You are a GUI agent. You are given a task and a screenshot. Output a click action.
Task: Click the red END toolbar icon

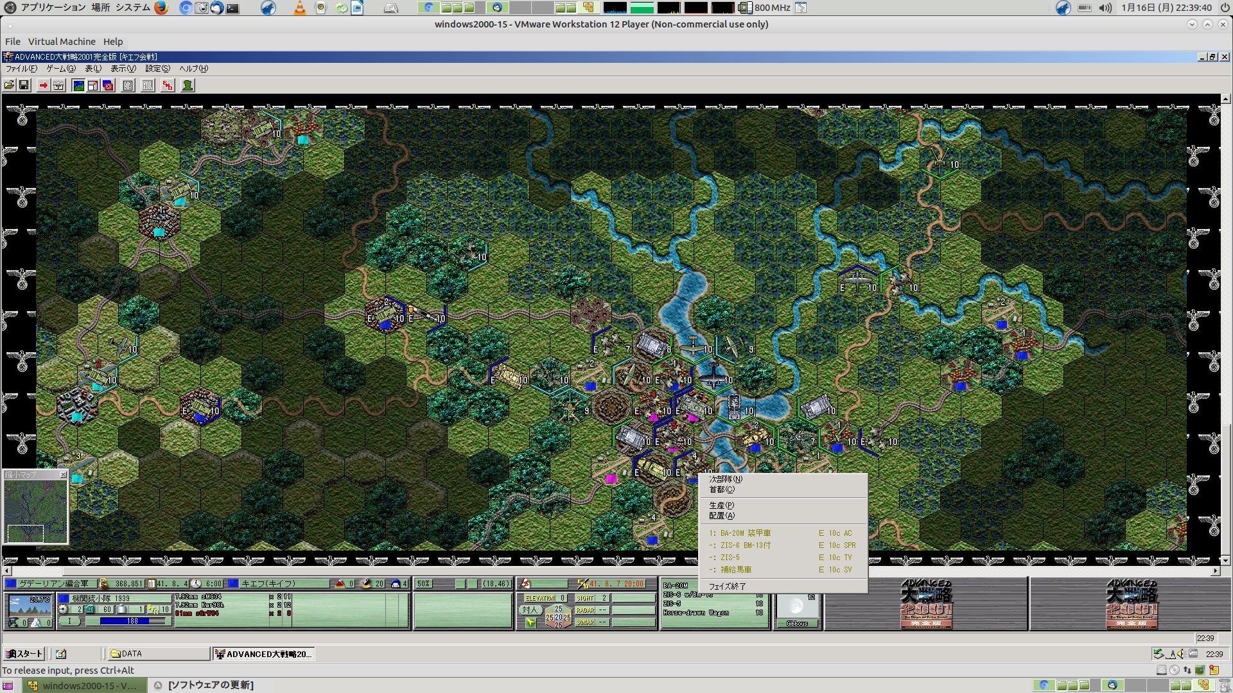click(168, 85)
